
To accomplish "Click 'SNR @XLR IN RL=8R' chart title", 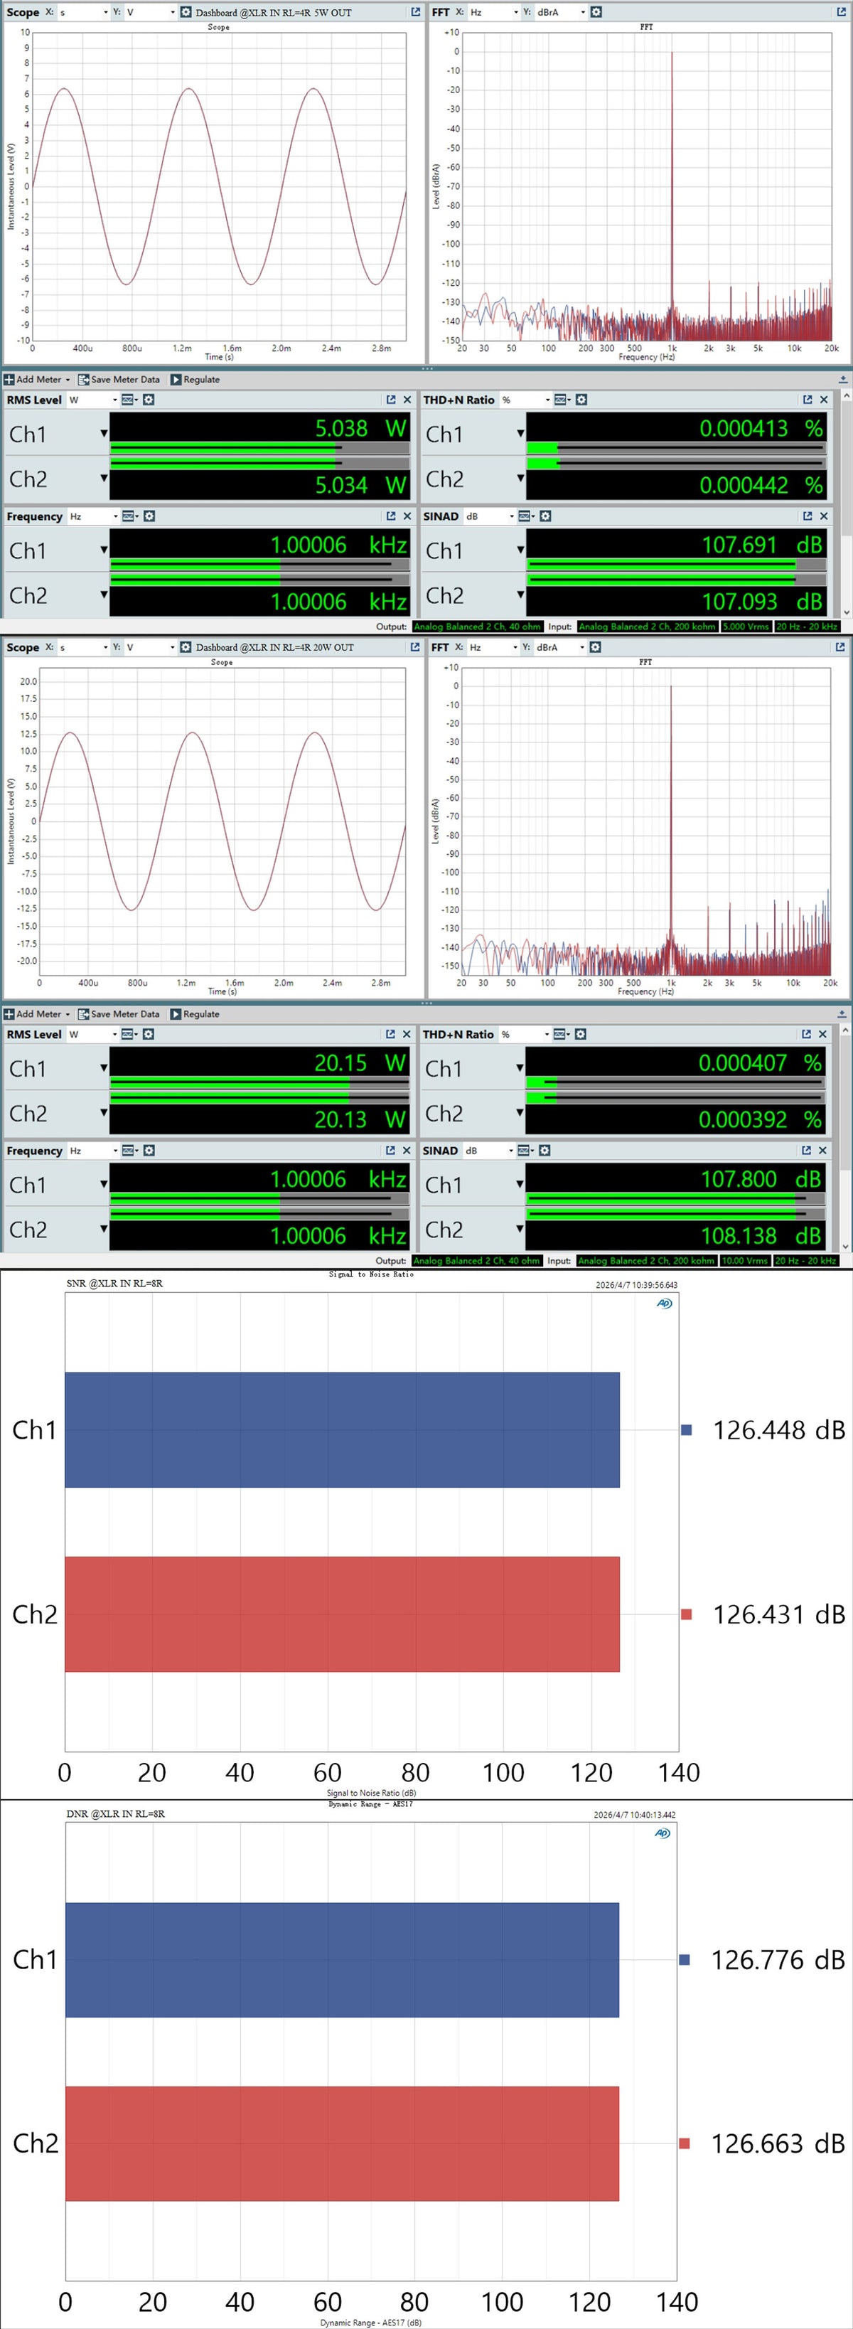I will [114, 1284].
